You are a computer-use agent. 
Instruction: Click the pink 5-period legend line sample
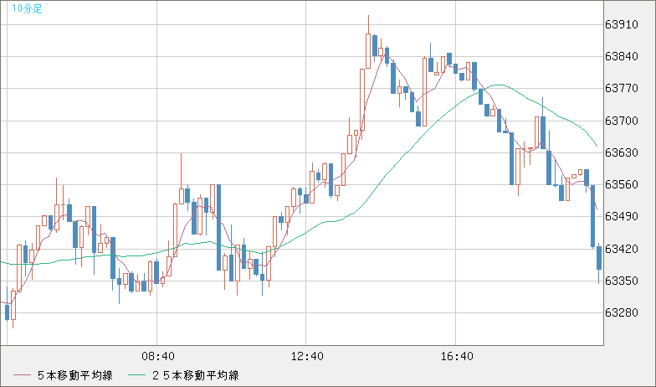[22, 375]
